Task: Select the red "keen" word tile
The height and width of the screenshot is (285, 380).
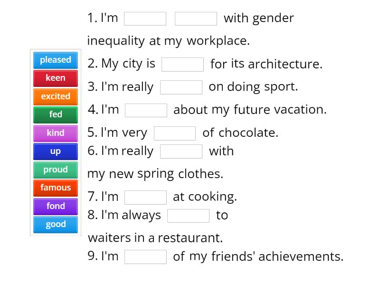Action: (x=55, y=78)
